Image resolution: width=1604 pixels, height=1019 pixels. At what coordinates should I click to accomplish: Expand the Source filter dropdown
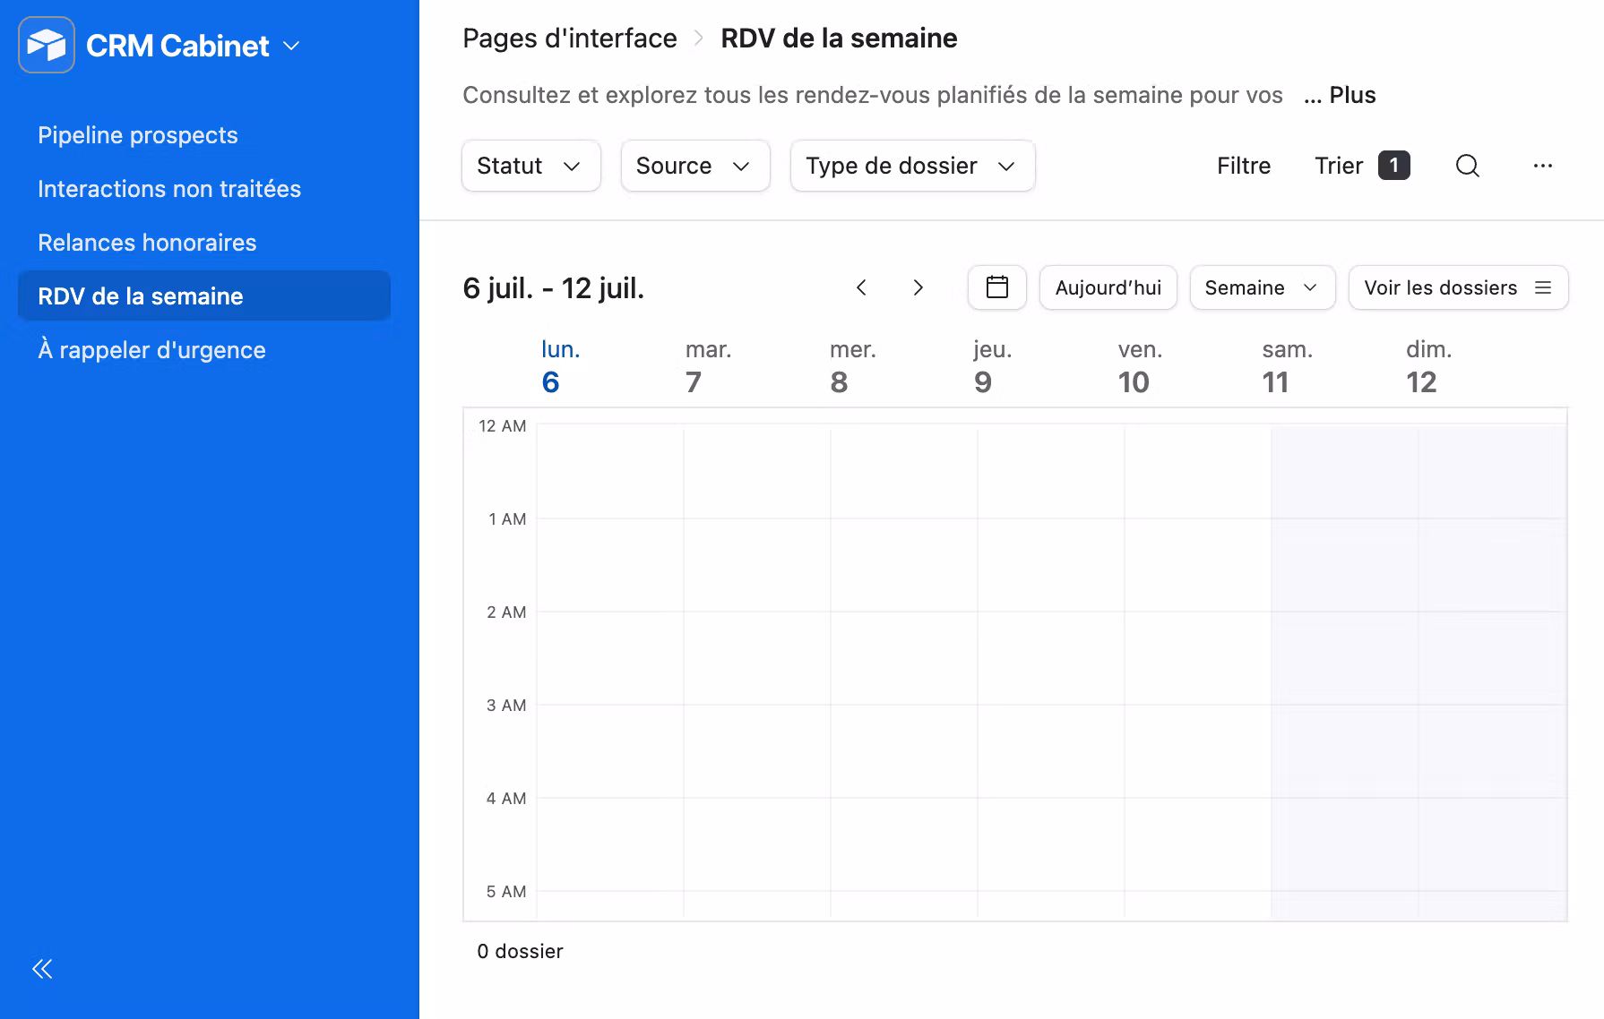[695, 166]
